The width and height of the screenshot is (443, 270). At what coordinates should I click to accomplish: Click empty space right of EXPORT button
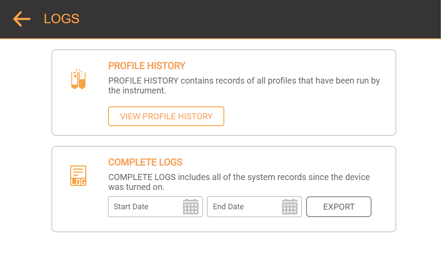pyautogui.click(x=383, y=207)
